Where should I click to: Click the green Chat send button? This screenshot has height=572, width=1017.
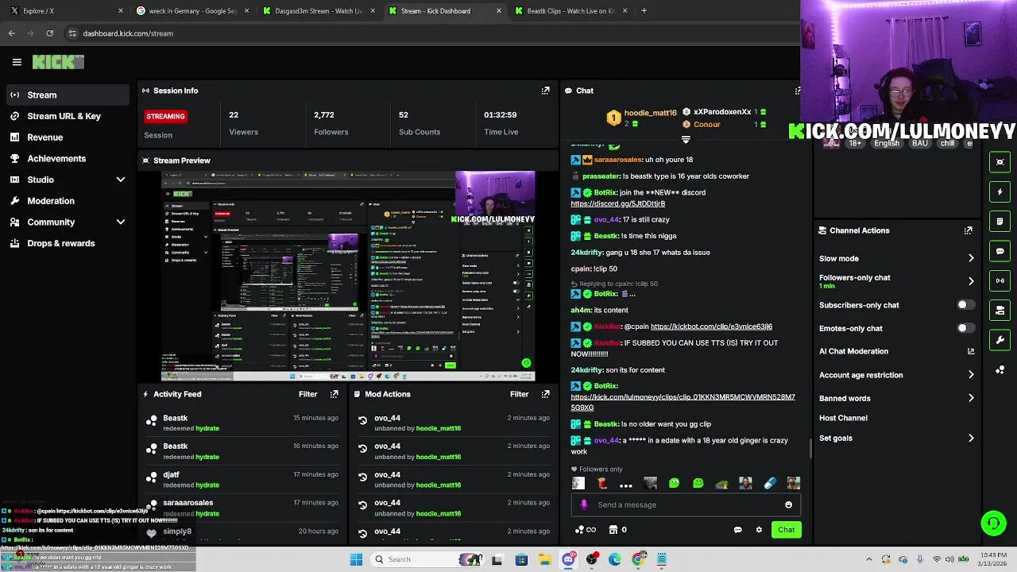(786, 530)
